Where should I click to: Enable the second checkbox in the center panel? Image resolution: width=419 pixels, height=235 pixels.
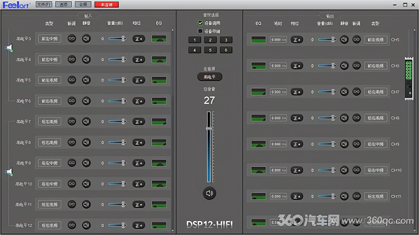tap(200, 31)
